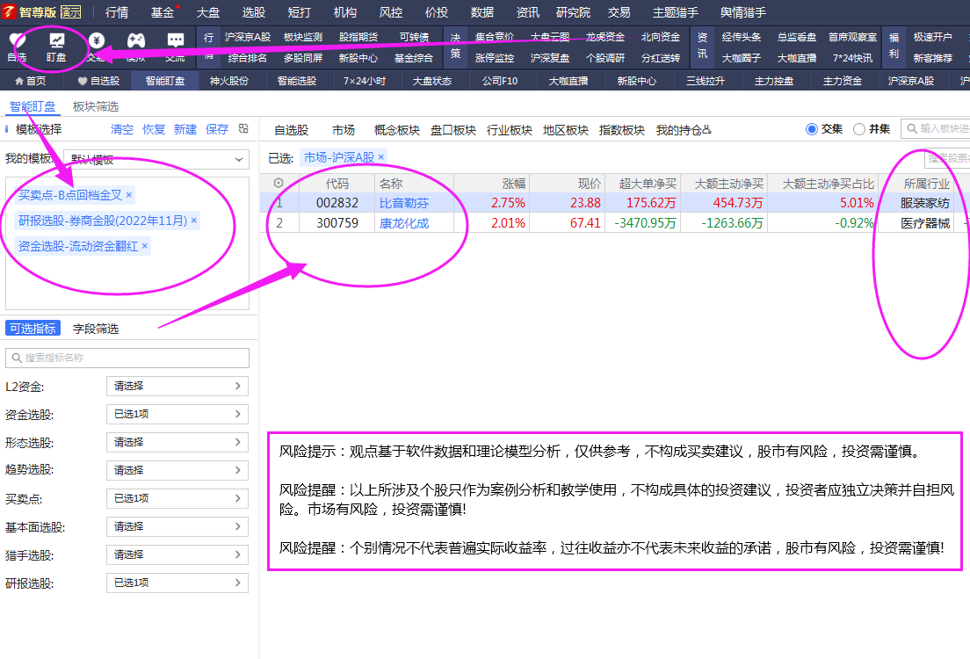This screenshot has width=970, height=659.
Task: Open stock link 康龙化成
Action: pyautogui.click(x=404, y=223)
